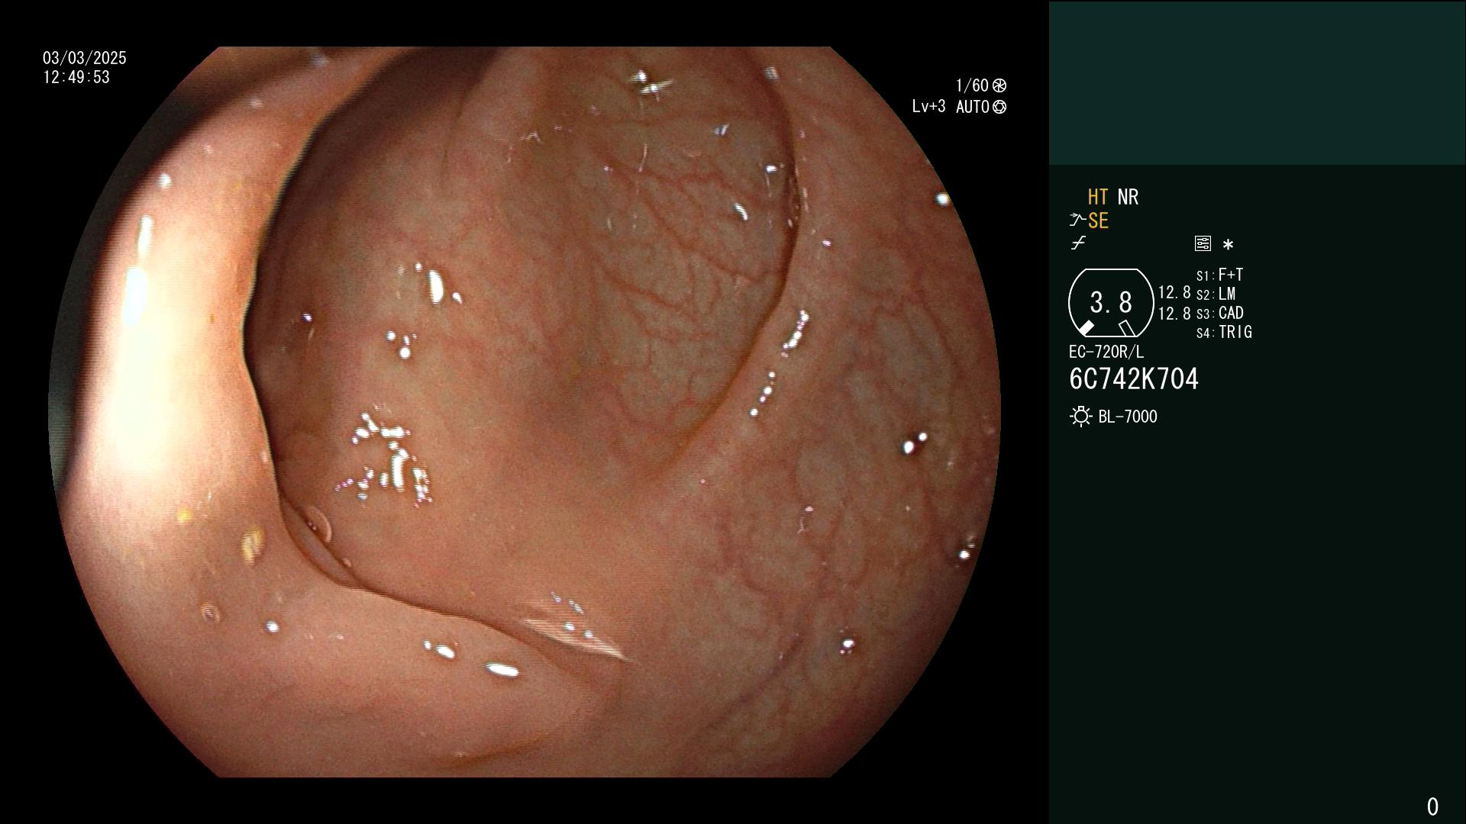Click the NR noise reduction indicator
Image resolution: width=1466 pixels, height=824 pixels.
click(x=1128, y=198)
